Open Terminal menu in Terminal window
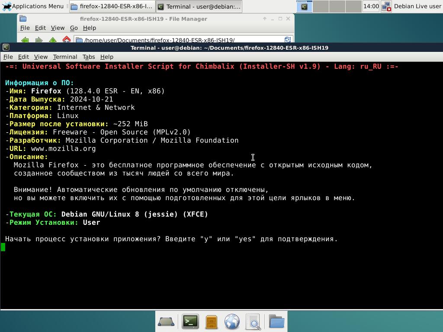 click(x=65, y=57)
